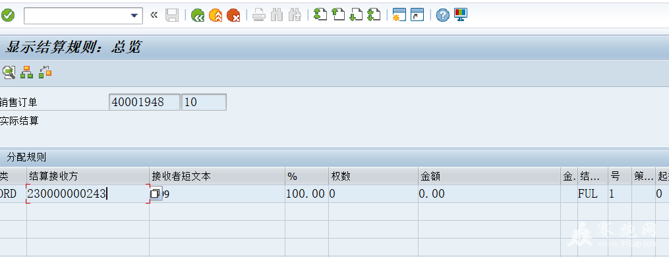Screen dimensions: 669x257
Task: Open Customize Local Layout monitor icon
Action: coord(461,15)
